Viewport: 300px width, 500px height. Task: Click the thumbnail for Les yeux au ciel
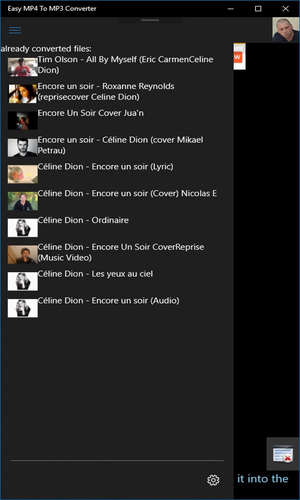tap(23, 281)
